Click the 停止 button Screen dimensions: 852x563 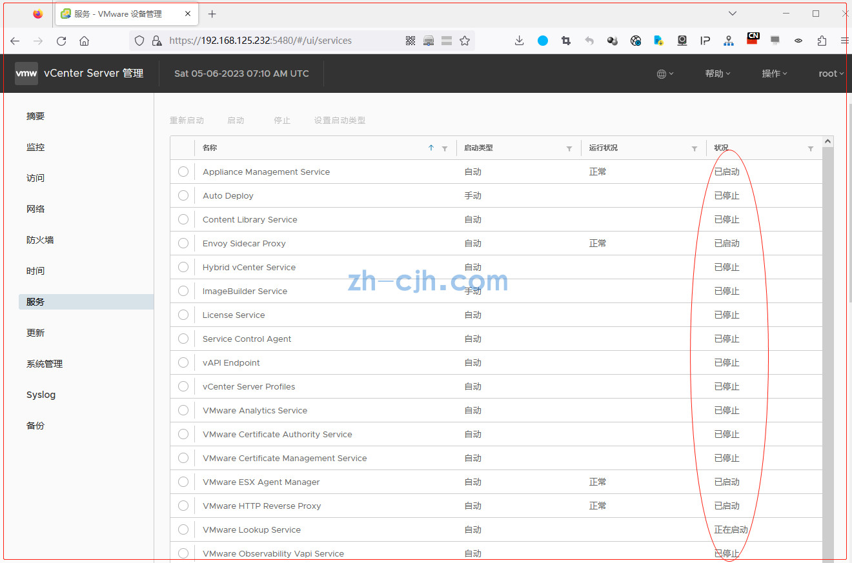(282, 121)
